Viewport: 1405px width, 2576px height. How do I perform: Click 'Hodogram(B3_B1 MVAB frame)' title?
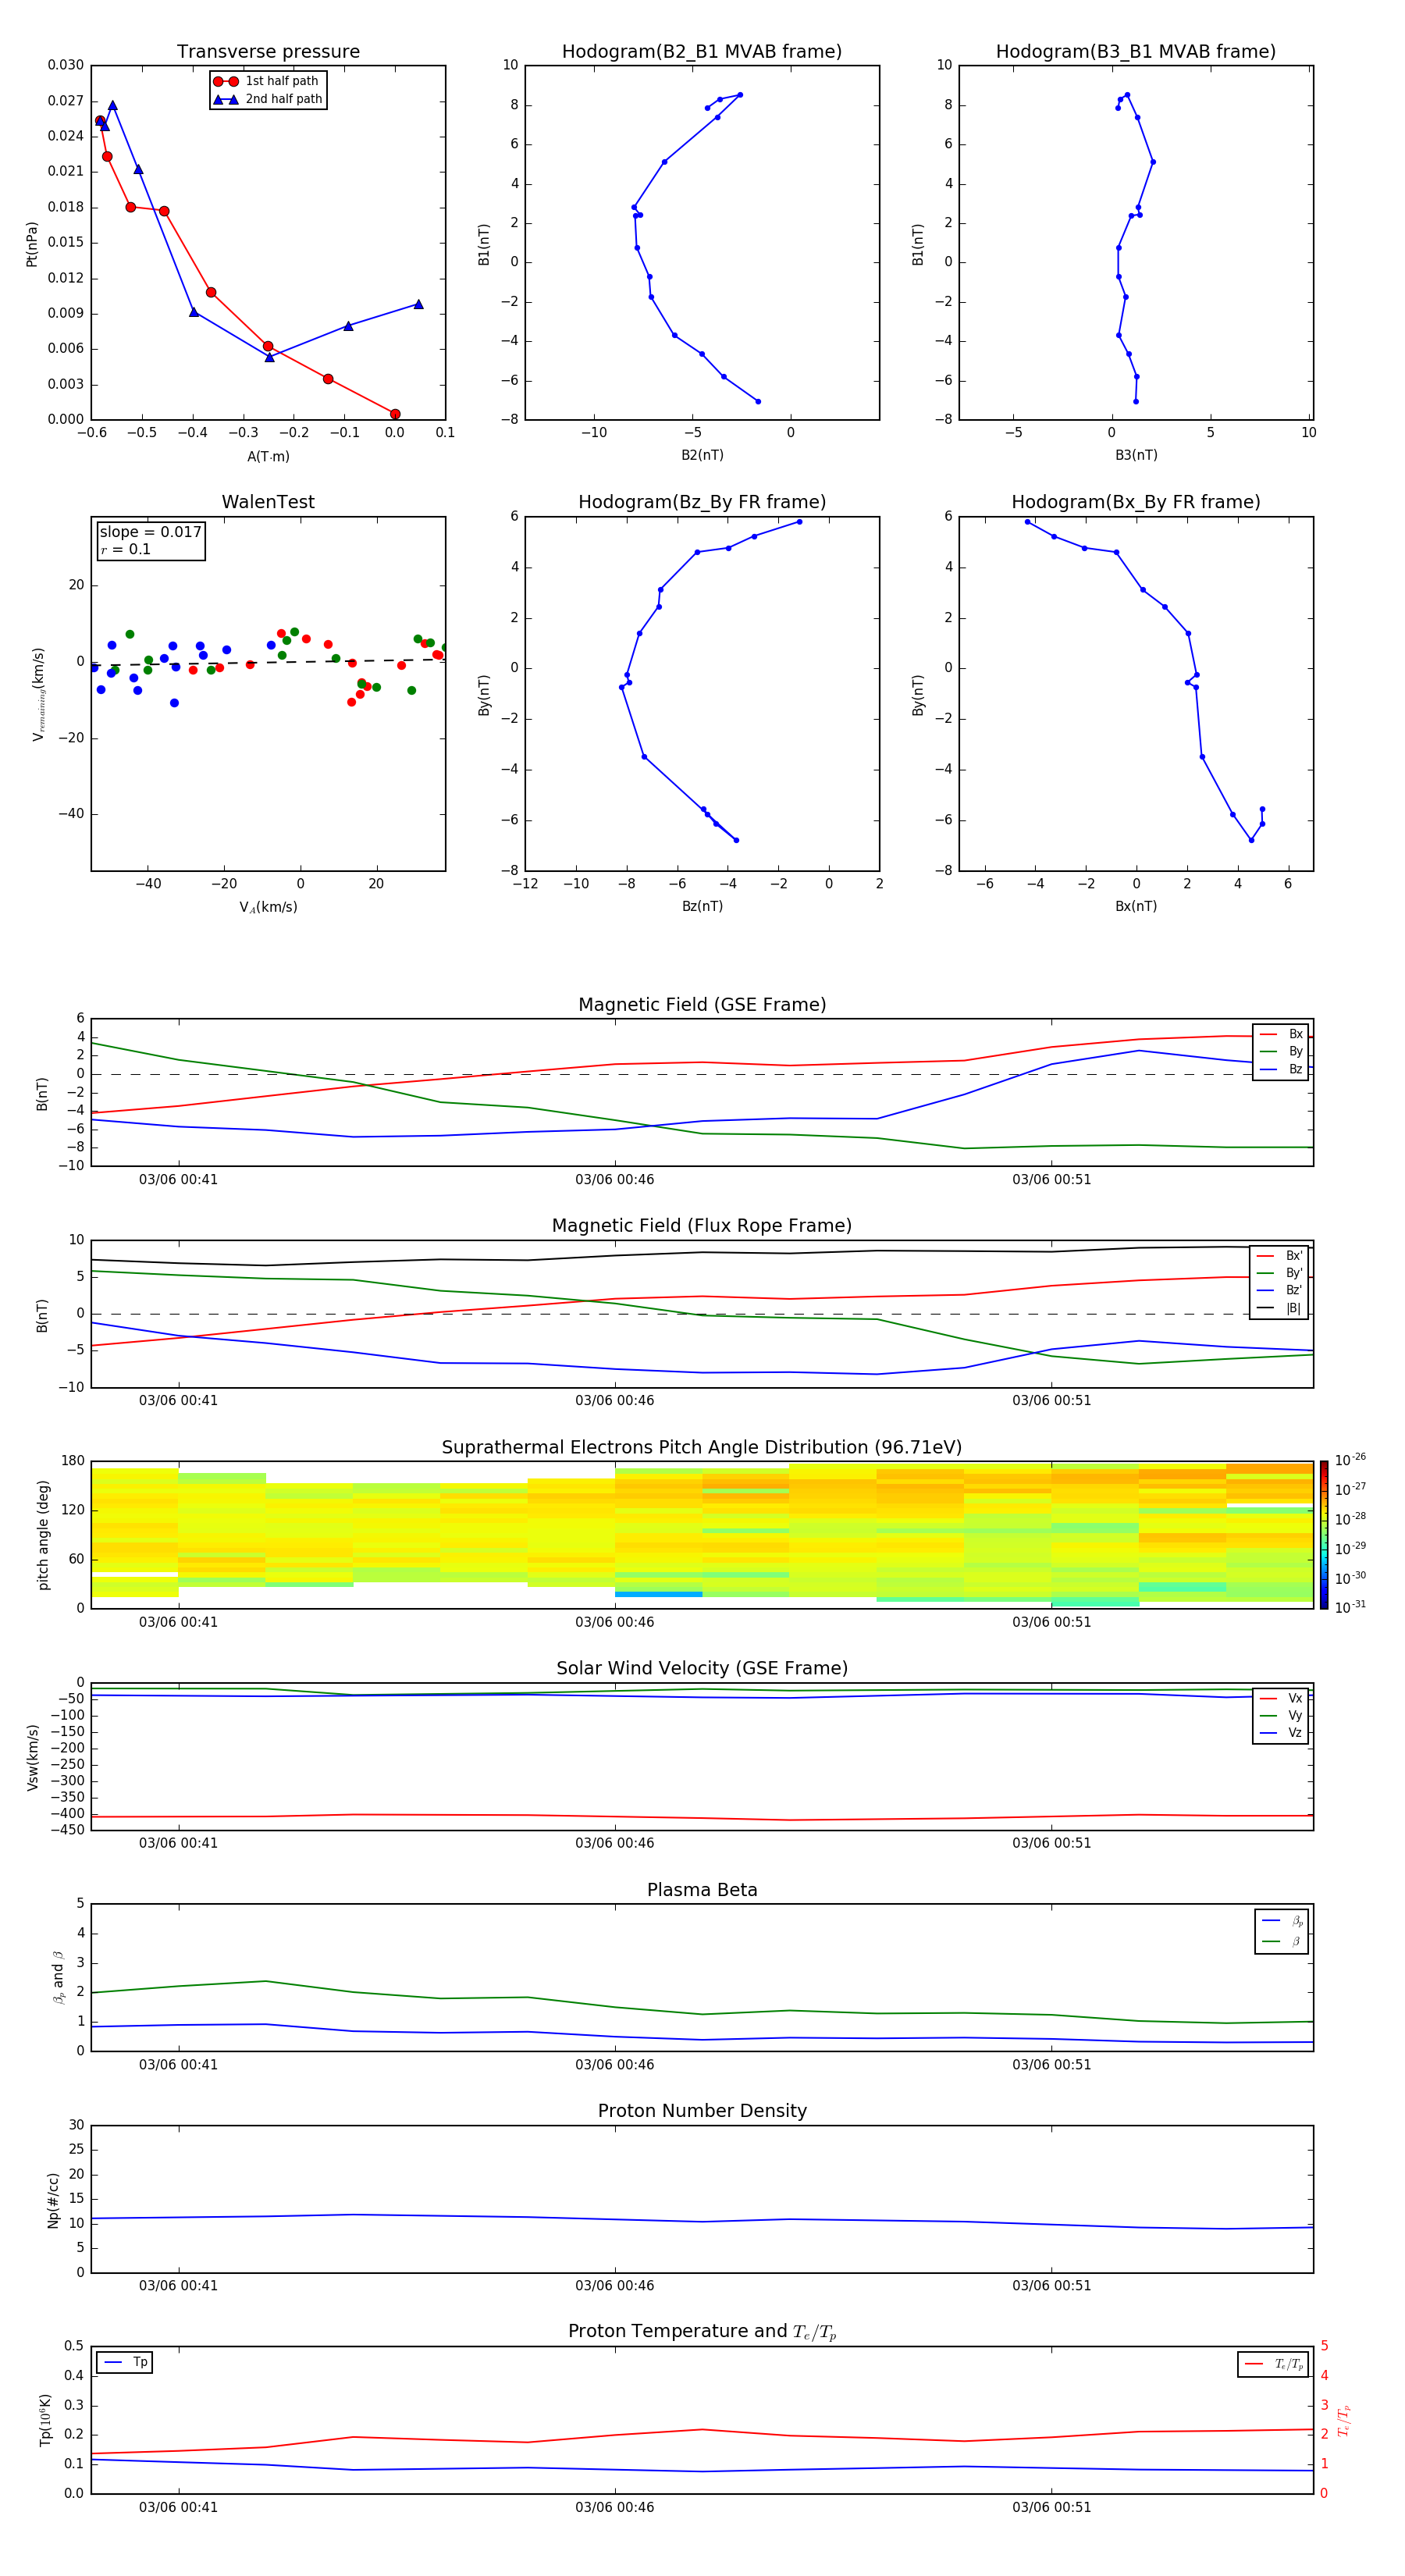pyautogui.click(x=1136, y=52)
